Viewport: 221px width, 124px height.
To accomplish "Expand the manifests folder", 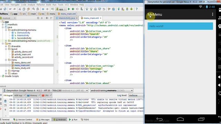I will coord(3,24).
